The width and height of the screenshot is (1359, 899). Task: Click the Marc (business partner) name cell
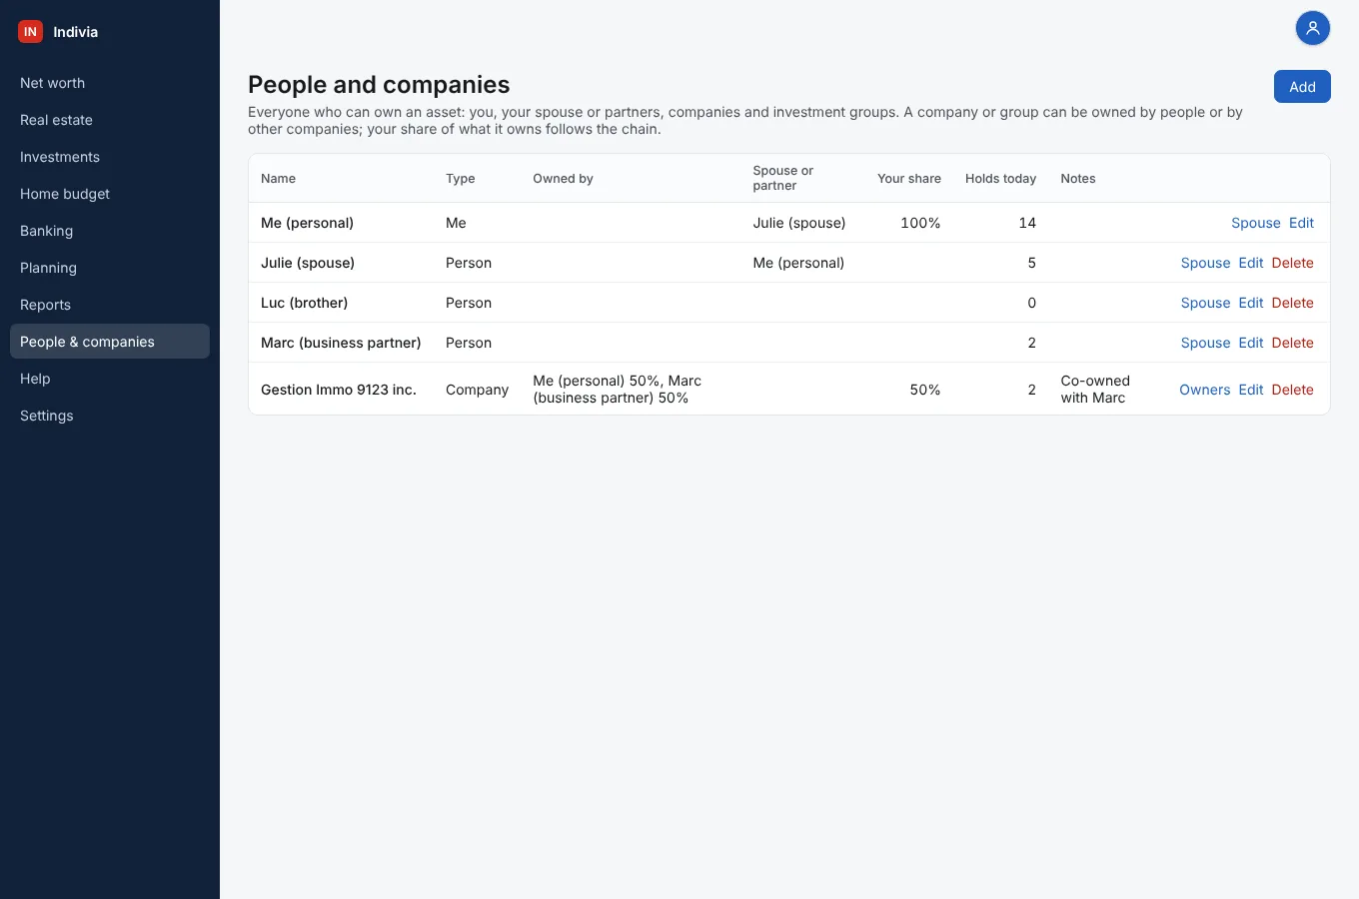[x=341, y=343]
